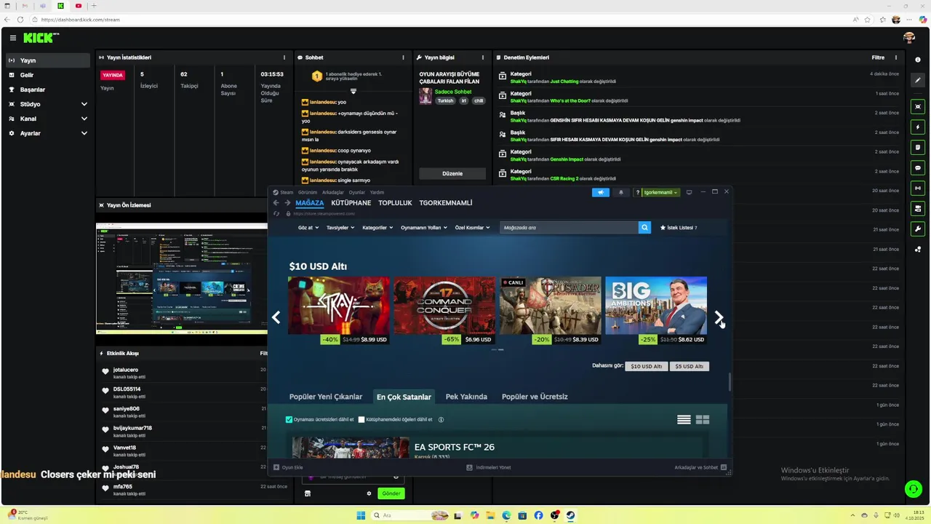Open Sohbet panel three-dot menu
The height and width of the screenshot is (524, 931).
(x=403, y=57)
